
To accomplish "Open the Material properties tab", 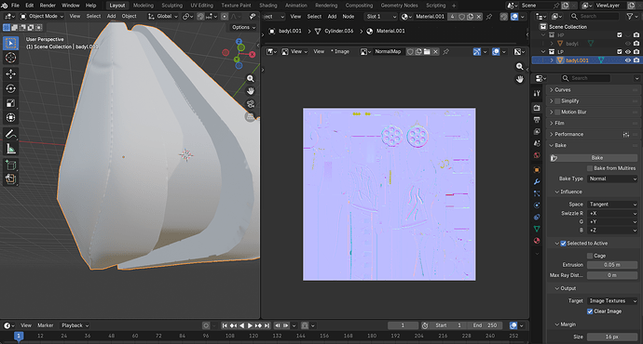I will 537,241.
